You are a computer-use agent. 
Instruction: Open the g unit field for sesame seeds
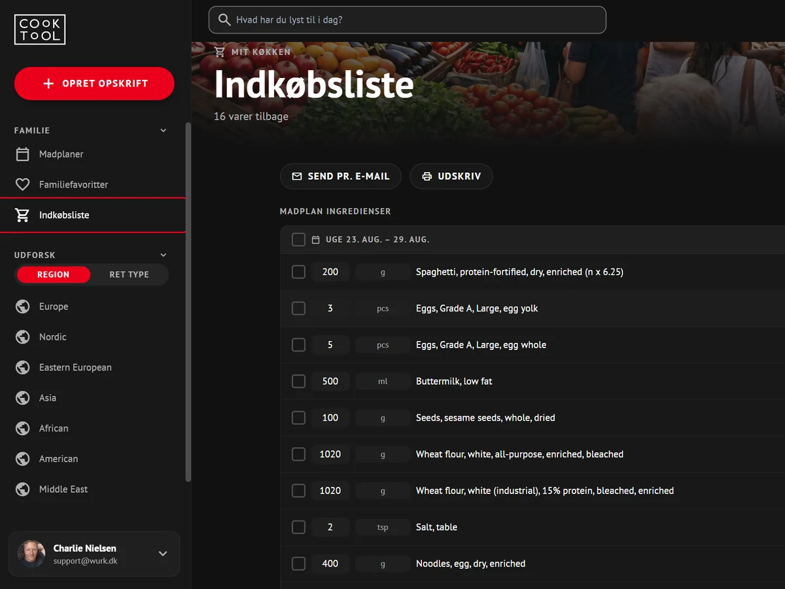(383, 418)
